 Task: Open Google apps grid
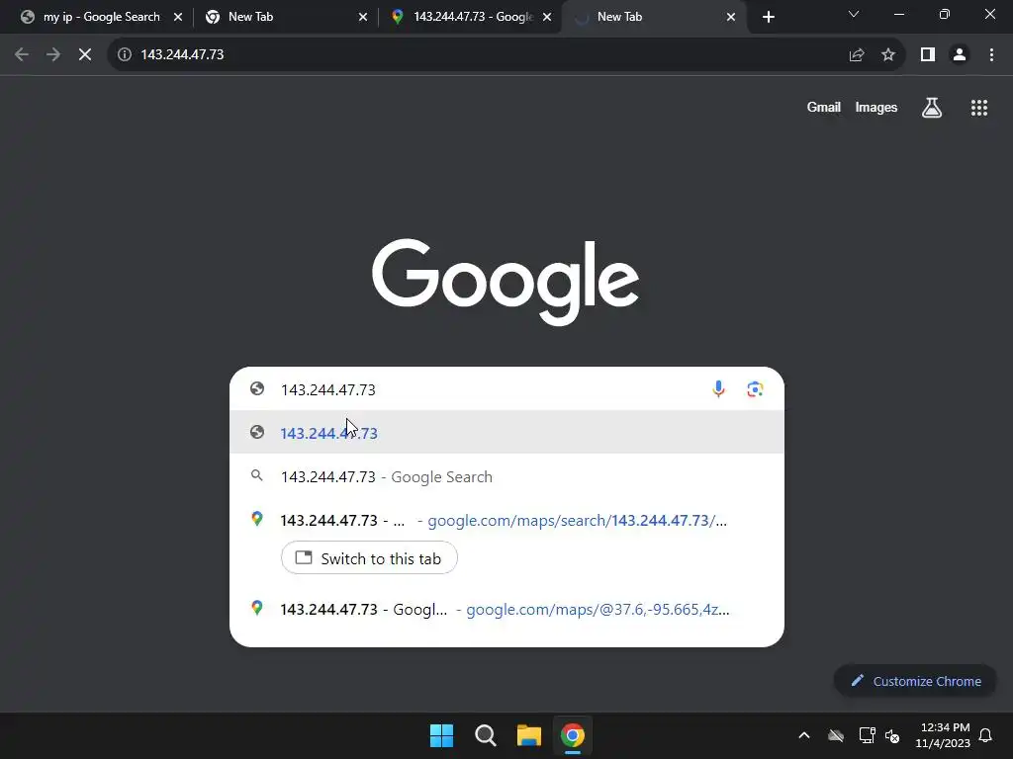[978, 108]
